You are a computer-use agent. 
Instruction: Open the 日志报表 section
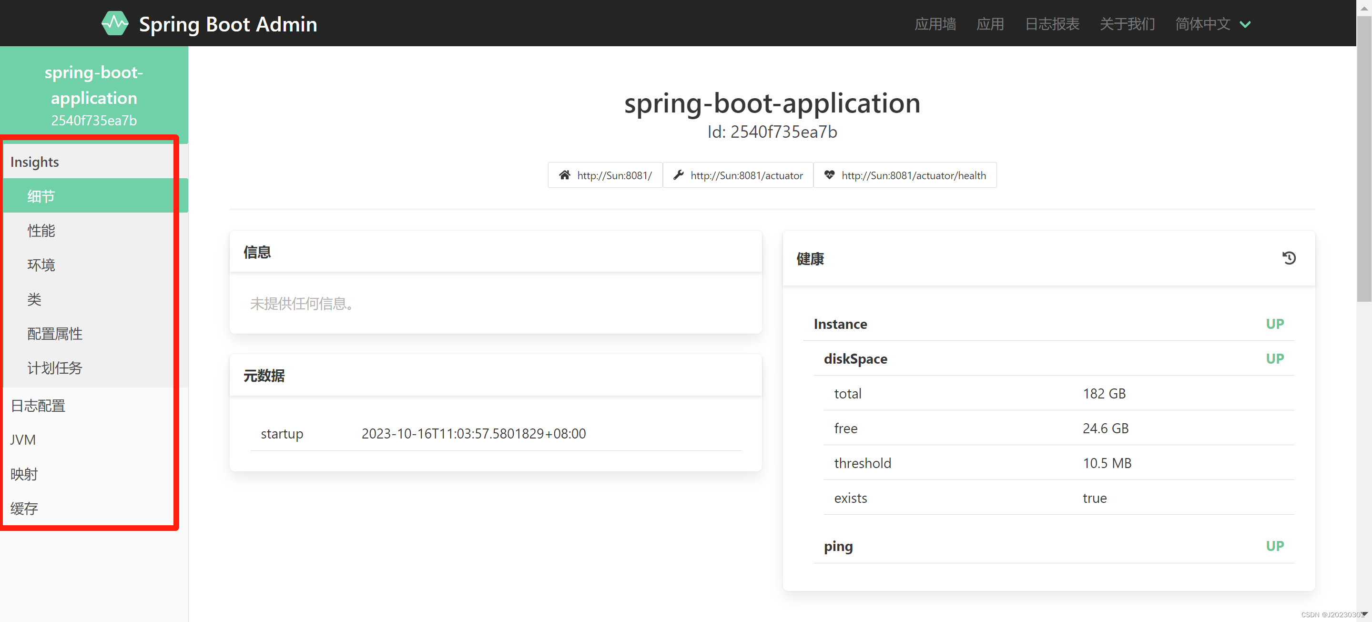click(x=1052, y=23)
